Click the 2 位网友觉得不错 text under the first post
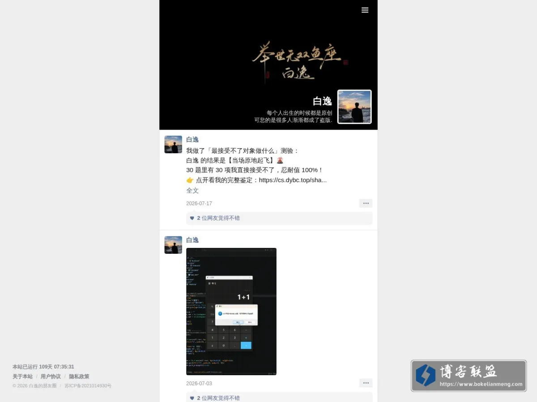Screen dimensions: 537x402 218,218
